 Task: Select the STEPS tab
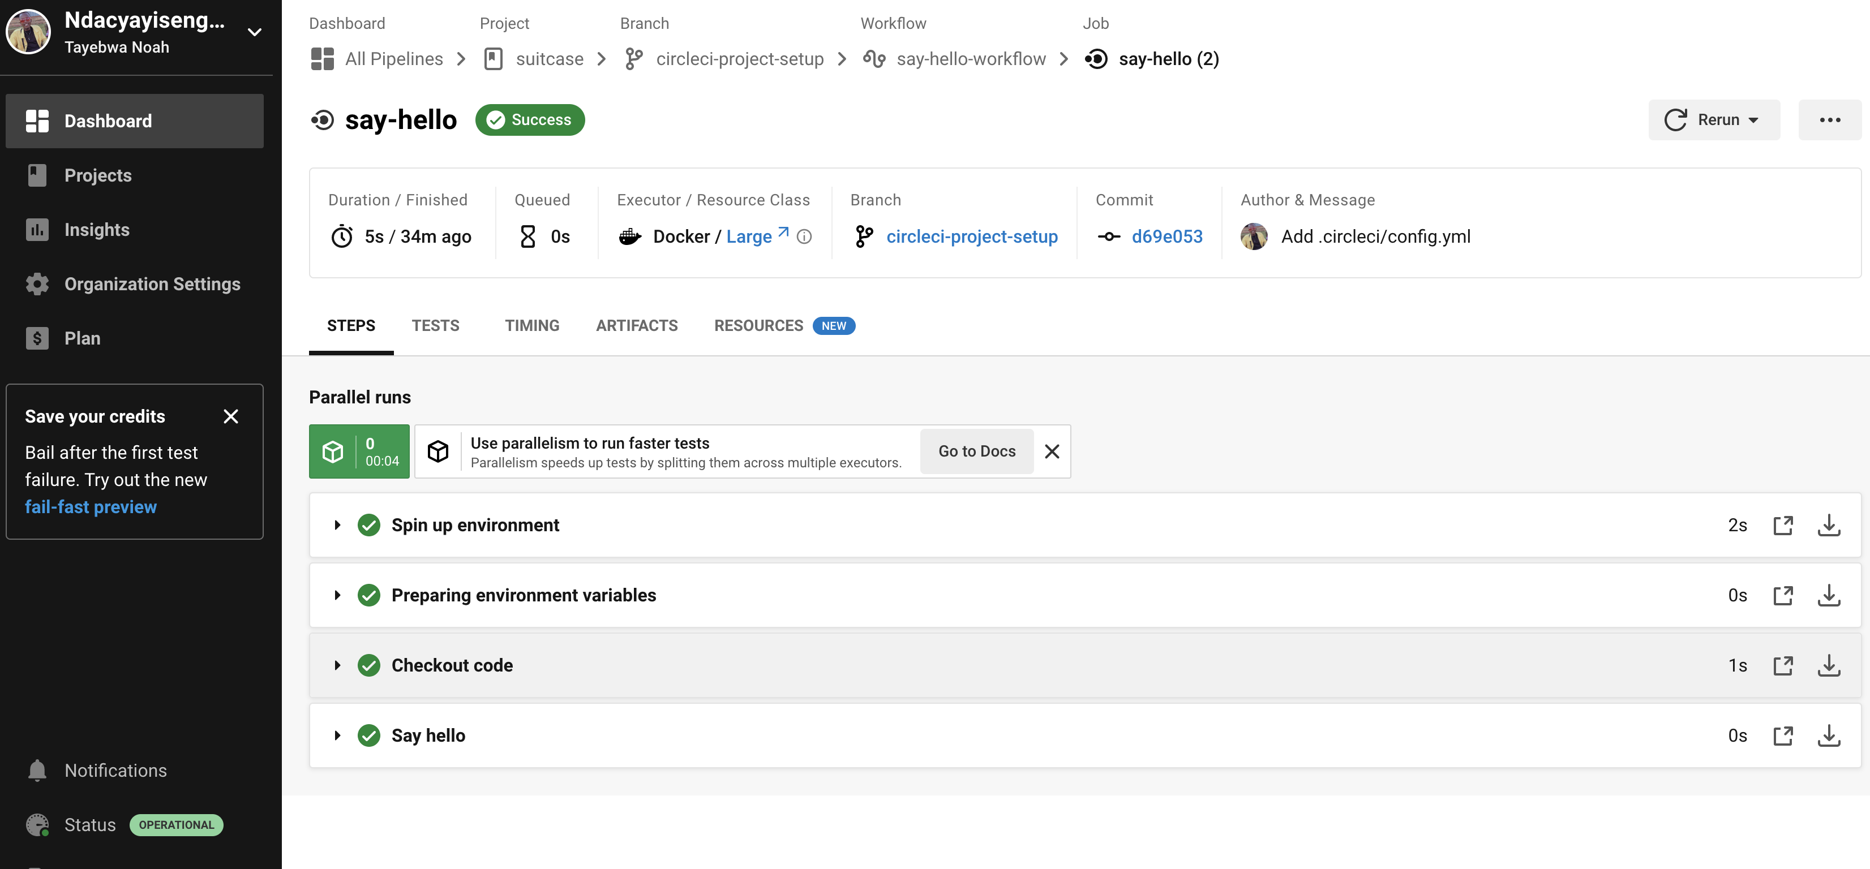[351, 326]
